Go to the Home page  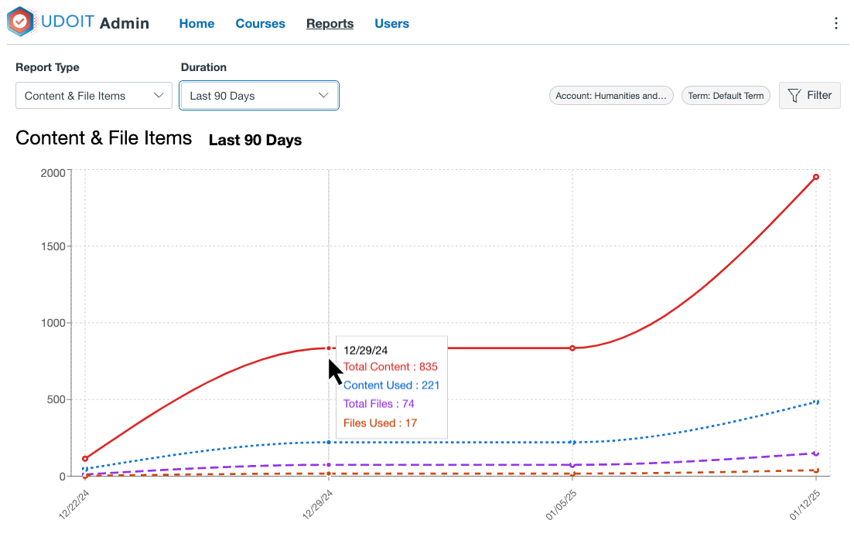196,24
